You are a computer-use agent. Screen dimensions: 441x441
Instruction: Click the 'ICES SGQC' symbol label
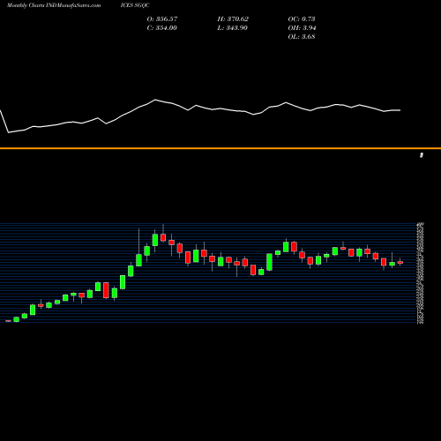pos(135,5)
